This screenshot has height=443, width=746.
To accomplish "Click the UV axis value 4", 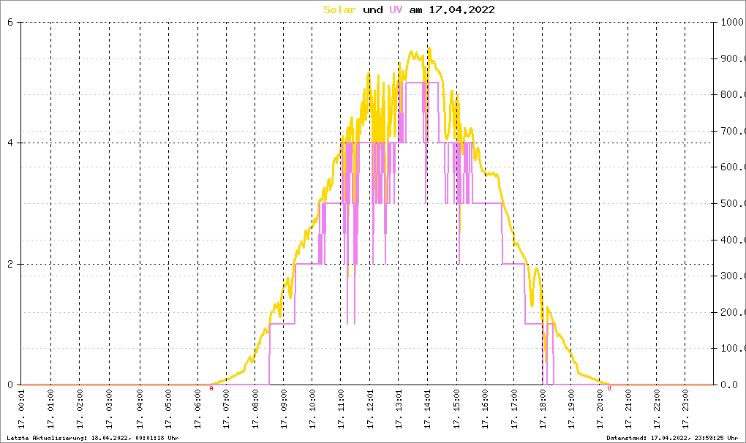I will (x=10, y=143).
